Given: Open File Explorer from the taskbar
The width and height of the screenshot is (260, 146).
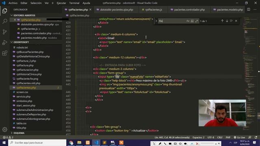Looking at the screenshot, I should coord(79,142).
